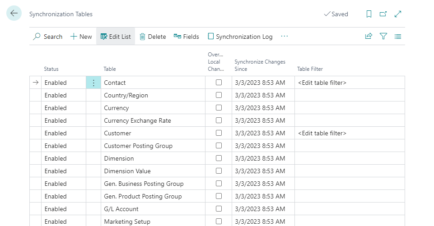This screenshot has height=226, width=434.
Task: Check Overwrite Local Changes for Contact
Action: pos(219,83)
